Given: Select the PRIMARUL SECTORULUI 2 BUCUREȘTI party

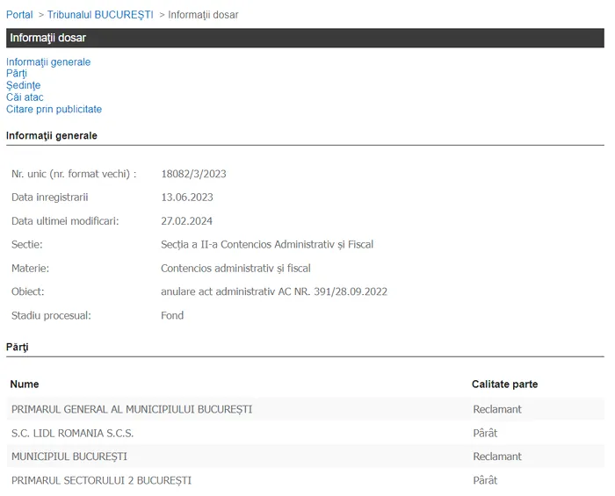Looking at the screenshot, I should pyautogui.click(x=101, y=480).
